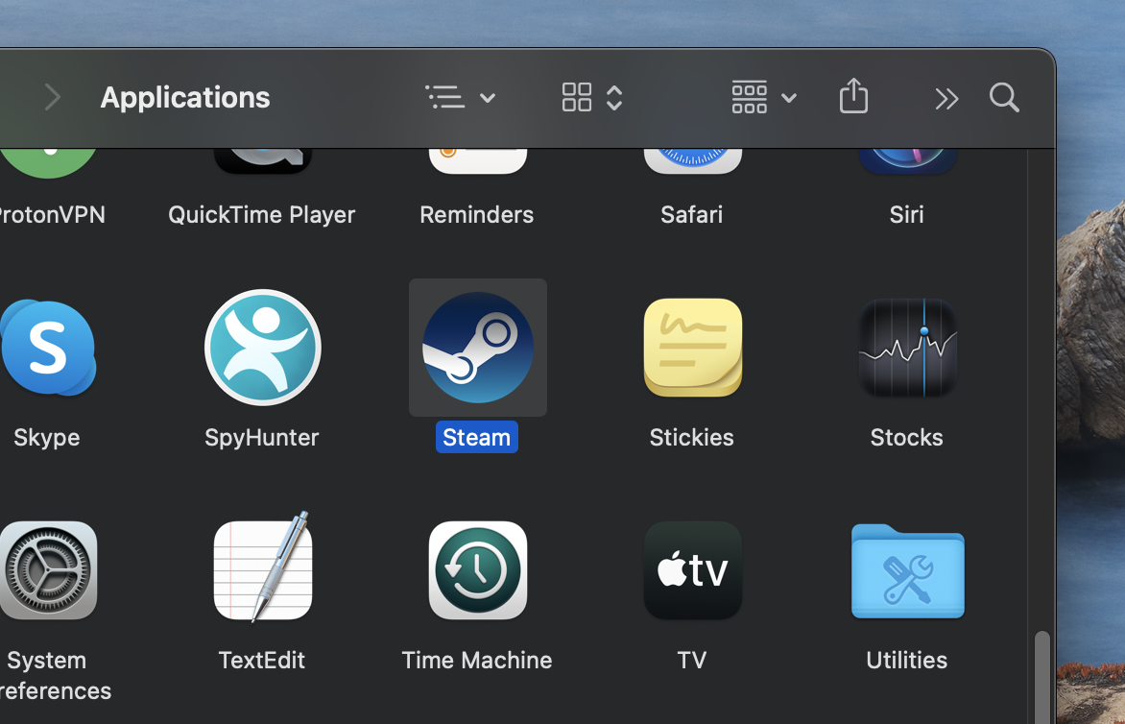
Task: Select the Safari compass icon
Action: pyautogui.click(x=693, y=161)
